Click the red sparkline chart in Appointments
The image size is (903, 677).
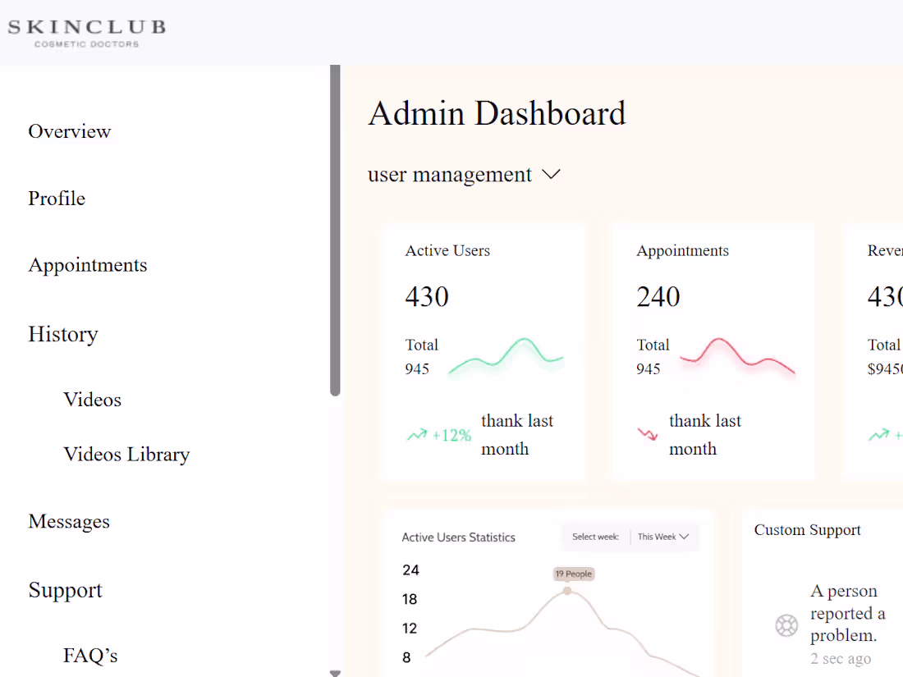pyautogui.click(x=738, y=356)
